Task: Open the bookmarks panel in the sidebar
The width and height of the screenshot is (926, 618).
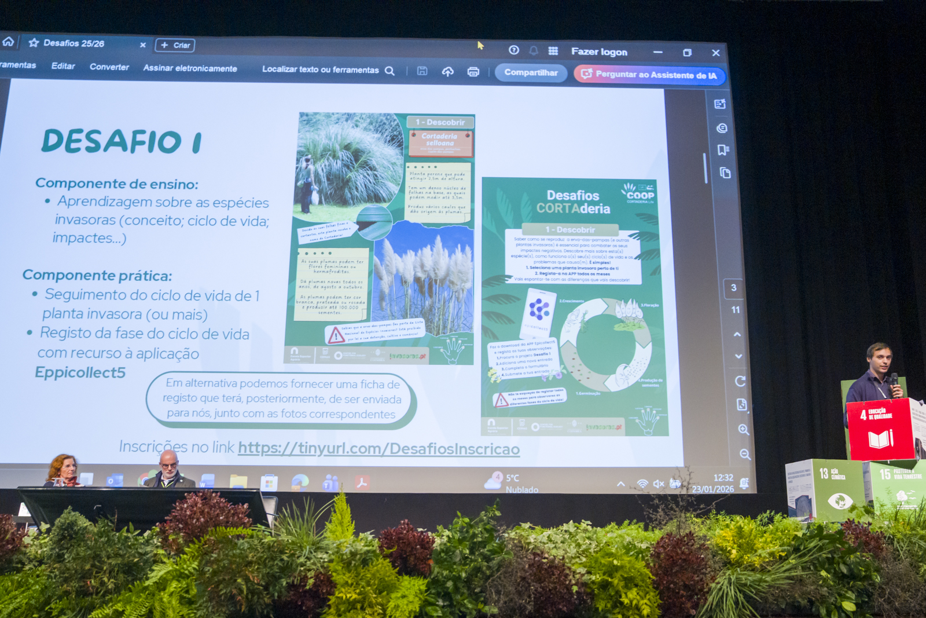Action: [723, 150]
